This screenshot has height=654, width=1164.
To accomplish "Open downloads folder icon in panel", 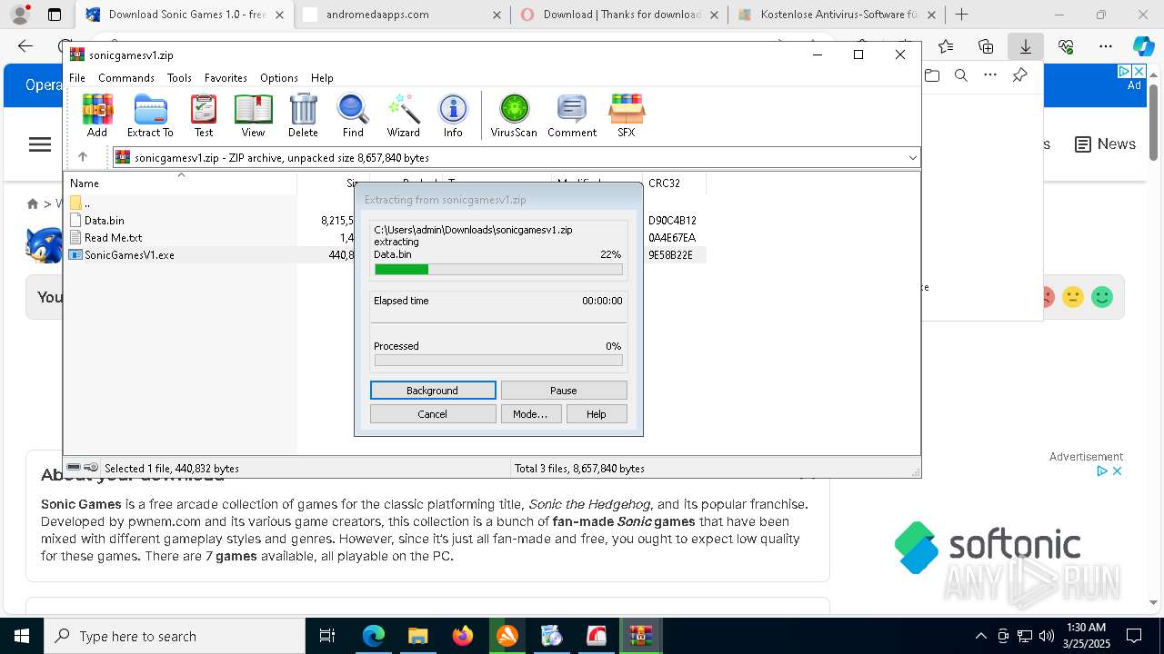I will 932,75.
